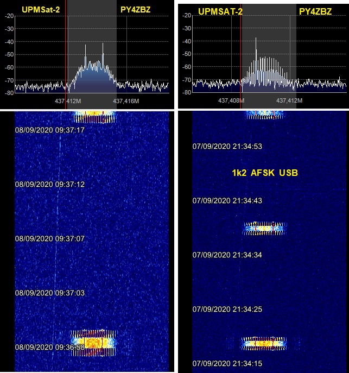Click the 437,412M frequency label in left spectrum
This screenshot has width=349, height=373.
point(68,101)
